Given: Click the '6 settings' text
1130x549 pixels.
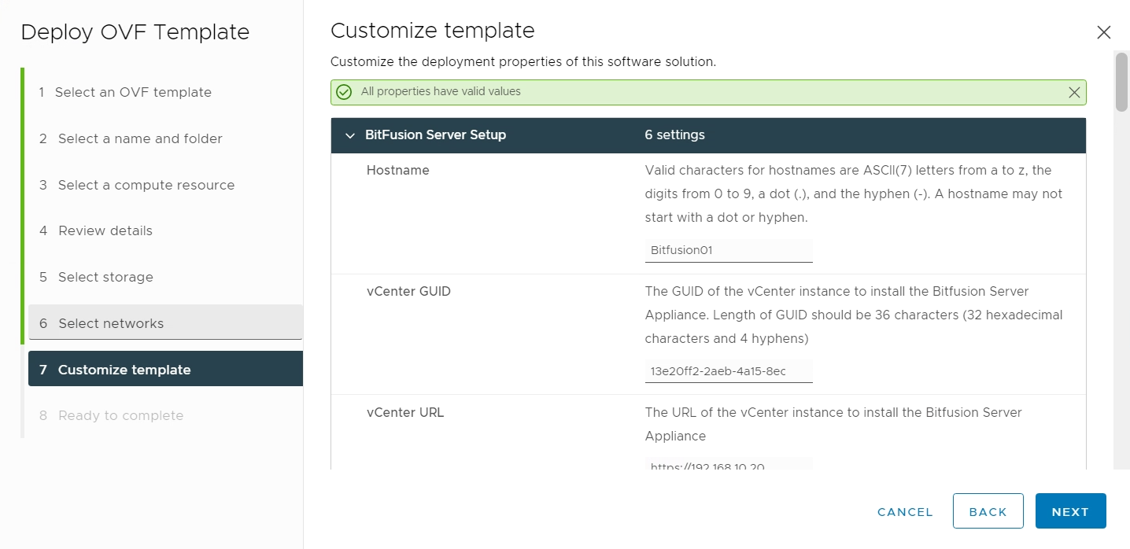Looking at the screenshot, I should [x=674, y=135].
